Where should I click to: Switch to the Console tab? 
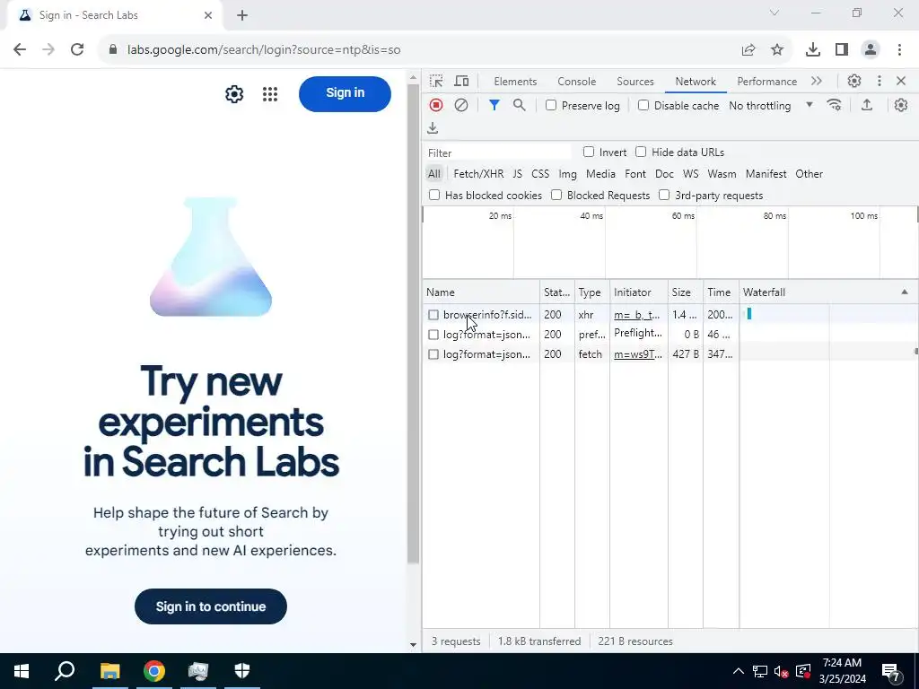click(x=577, y=82)
